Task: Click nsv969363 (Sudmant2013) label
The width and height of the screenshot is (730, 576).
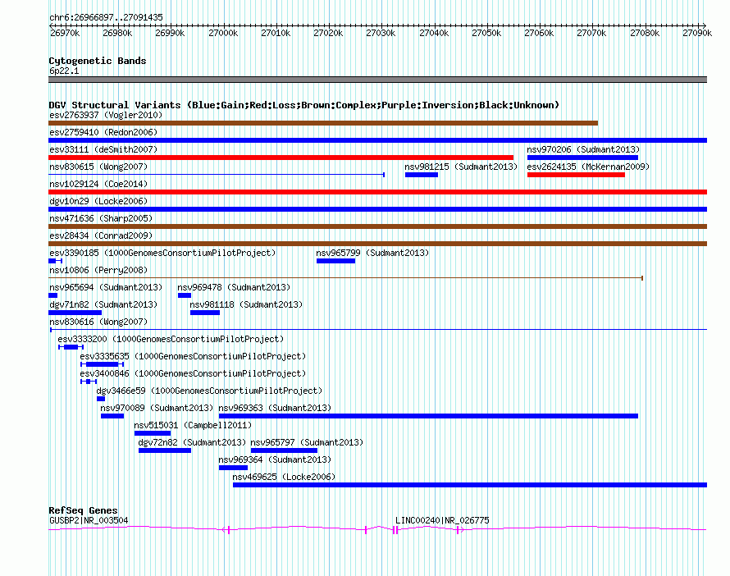Action: coord(275,408)
